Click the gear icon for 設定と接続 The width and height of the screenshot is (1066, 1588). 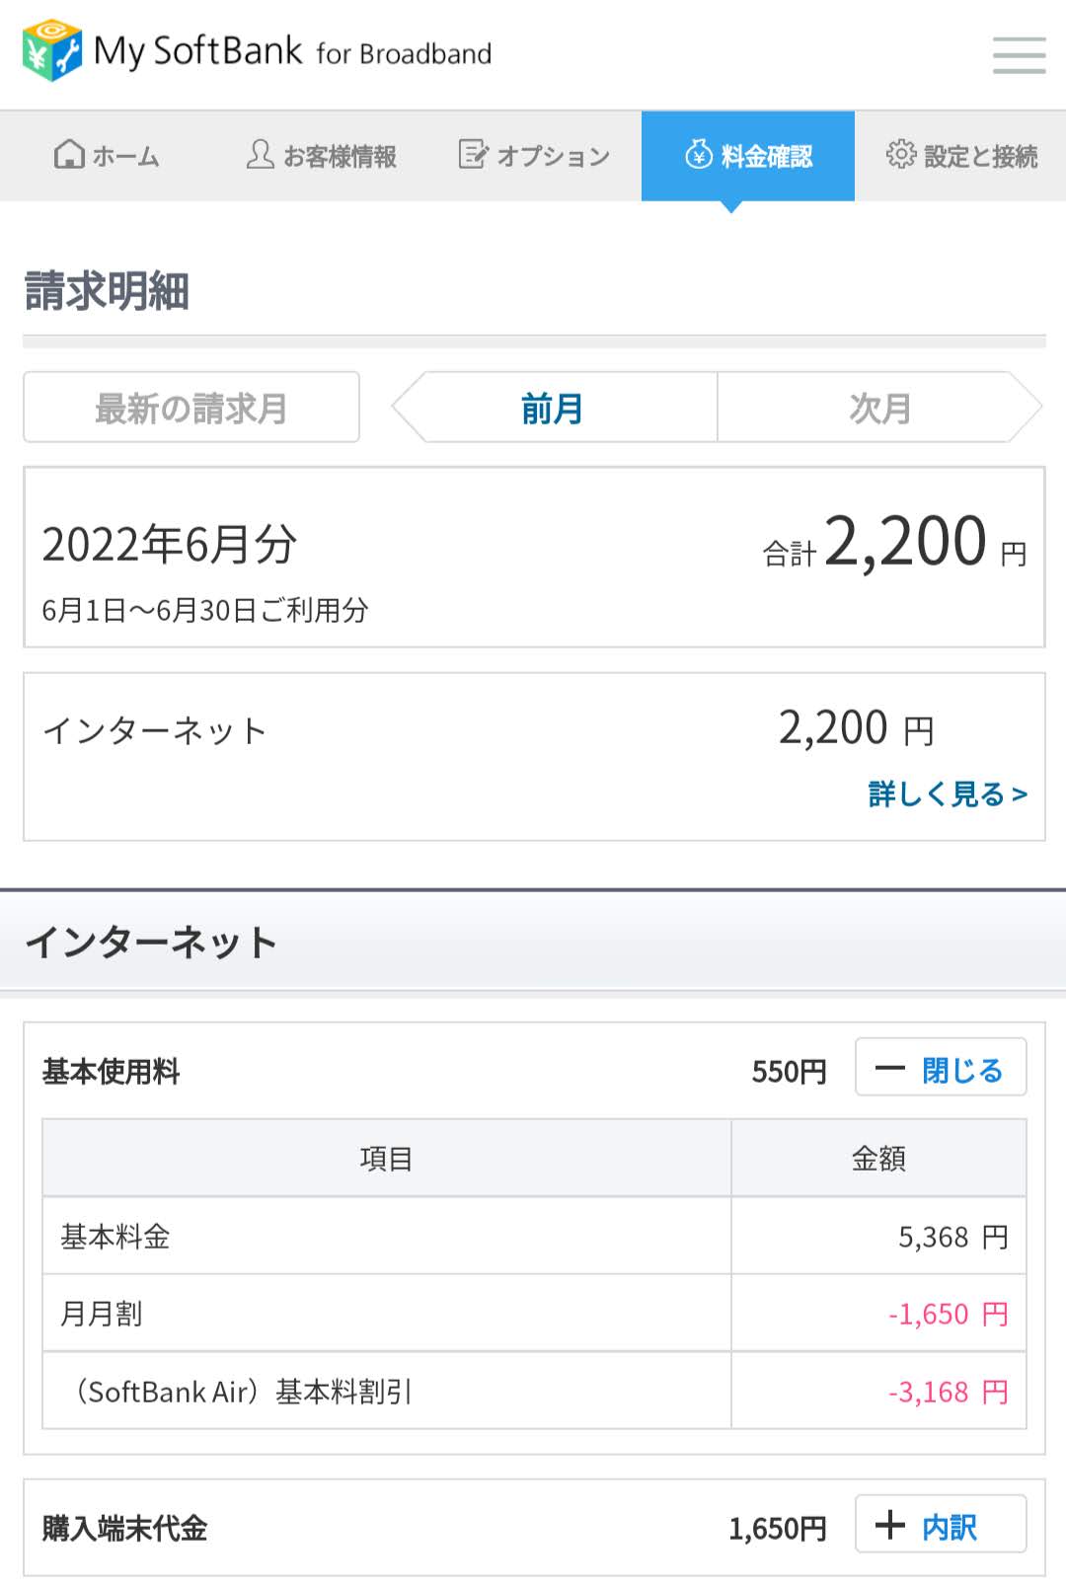(x=900, y=155)
